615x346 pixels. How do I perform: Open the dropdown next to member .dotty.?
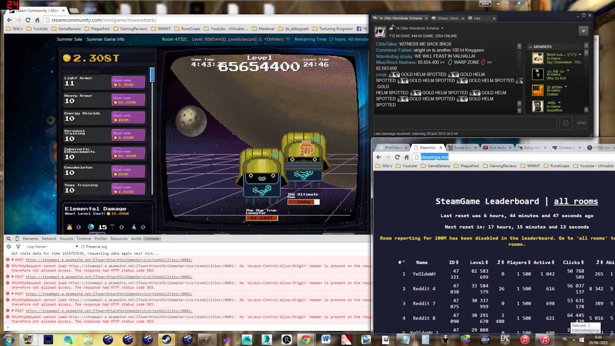[x=560, y=102]
